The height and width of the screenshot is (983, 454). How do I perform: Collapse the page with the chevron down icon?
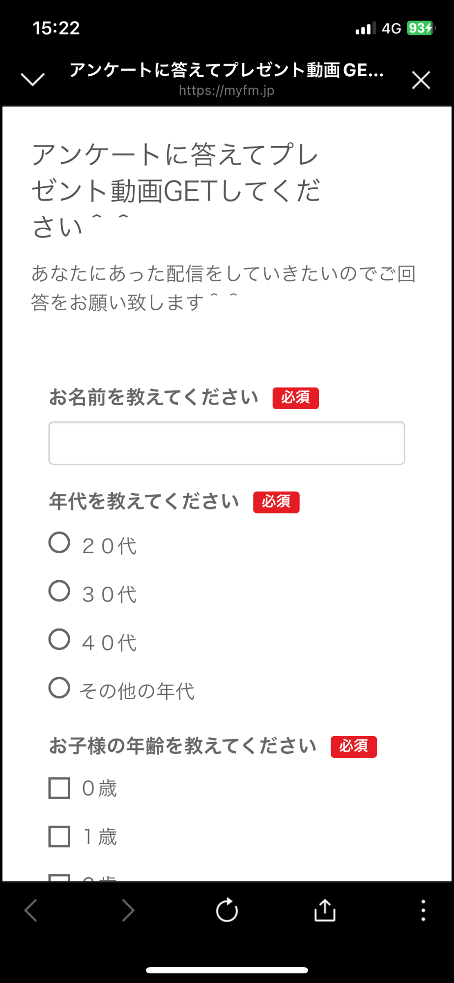pyautogui.click(x=32, y=79)
